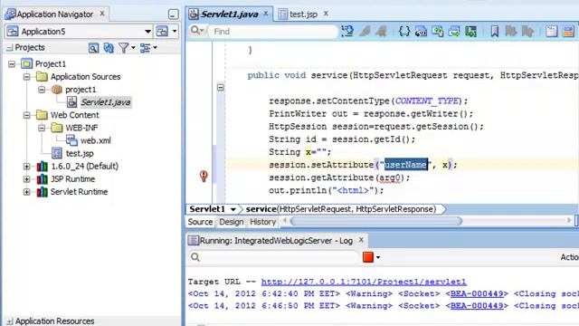The image size is (579, 326).
Task: Click the Find text field
Action: tap(273, 32)
